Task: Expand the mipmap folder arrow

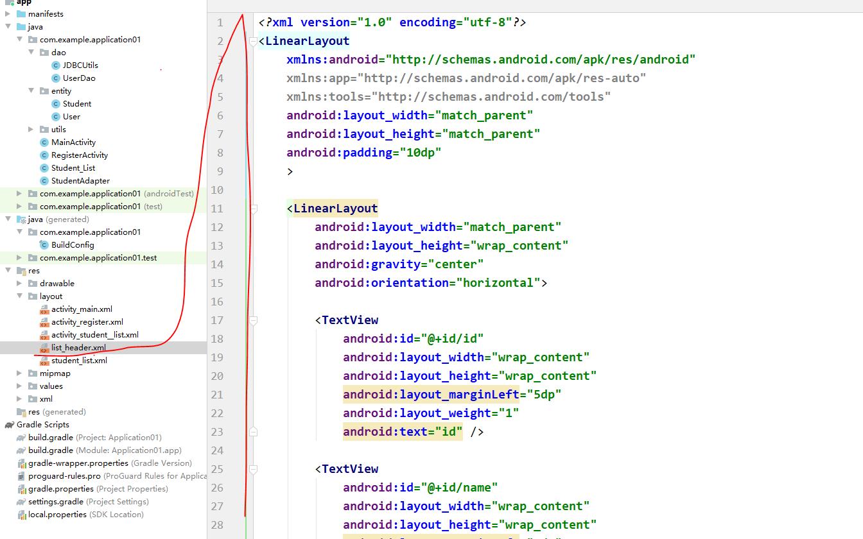Action: point(19,373)
